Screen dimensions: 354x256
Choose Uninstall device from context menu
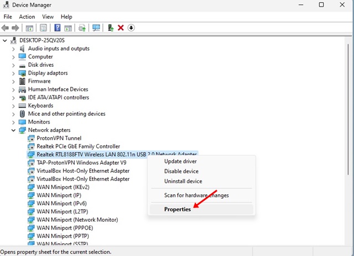click(201, 182)
